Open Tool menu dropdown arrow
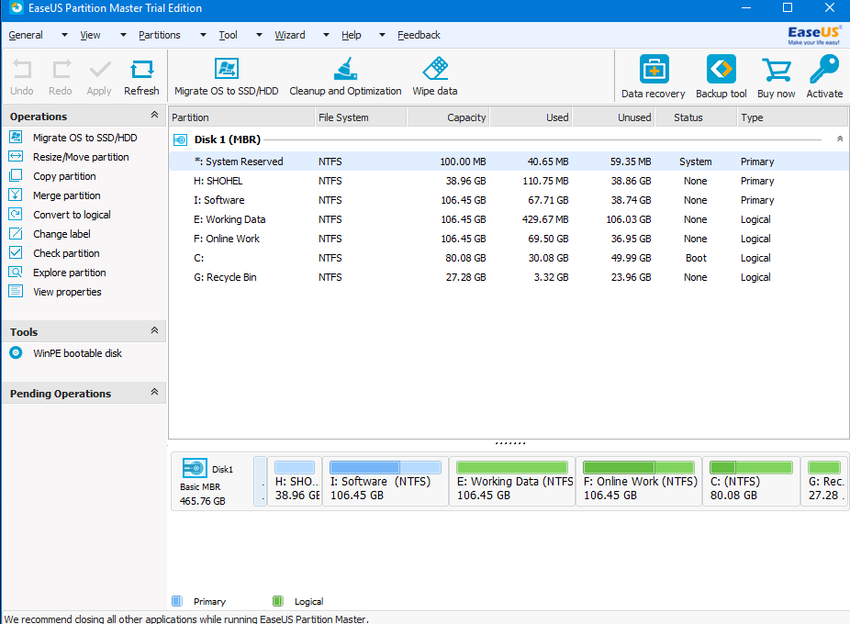This screenshot has width=850, height=624. (x=259, y=35)
